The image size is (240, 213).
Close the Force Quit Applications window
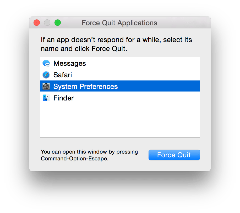(x=37, y=23)
